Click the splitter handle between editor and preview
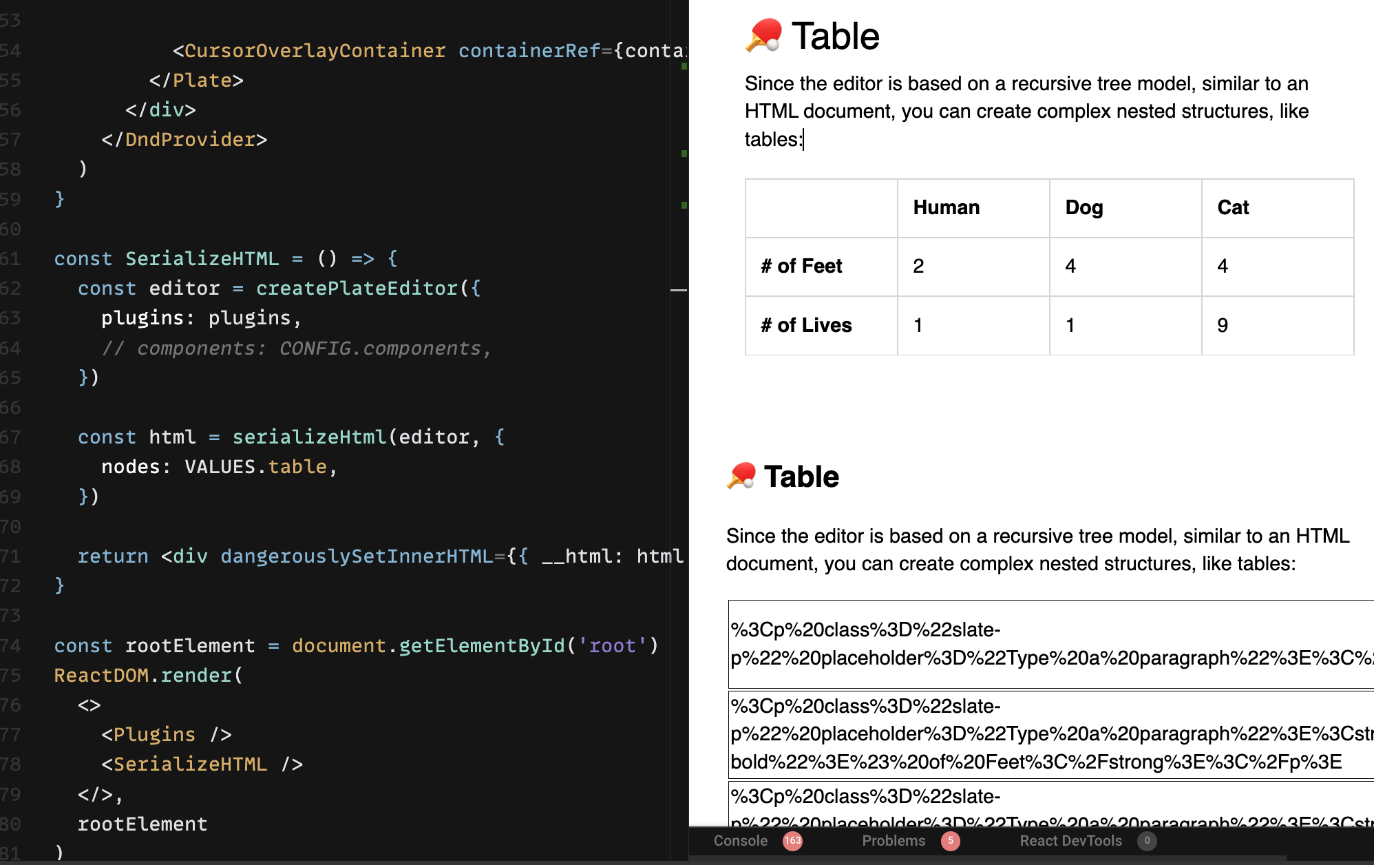 [678, 289]
